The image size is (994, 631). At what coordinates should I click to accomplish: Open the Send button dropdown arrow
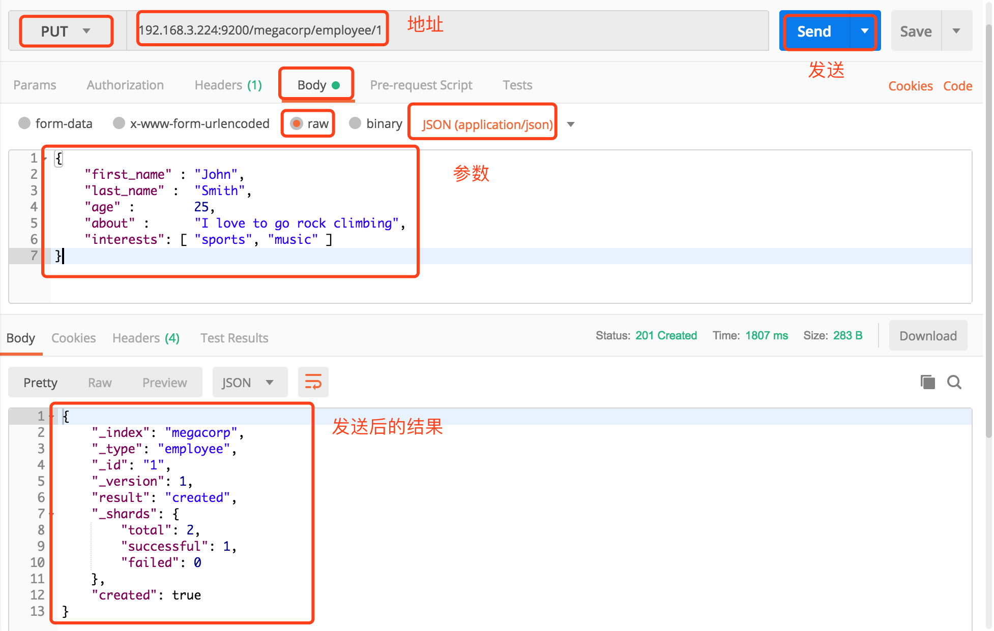[x=864, y=31]
